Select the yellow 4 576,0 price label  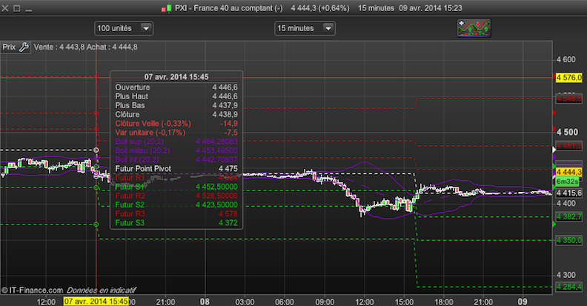click(x=568, y=78)
